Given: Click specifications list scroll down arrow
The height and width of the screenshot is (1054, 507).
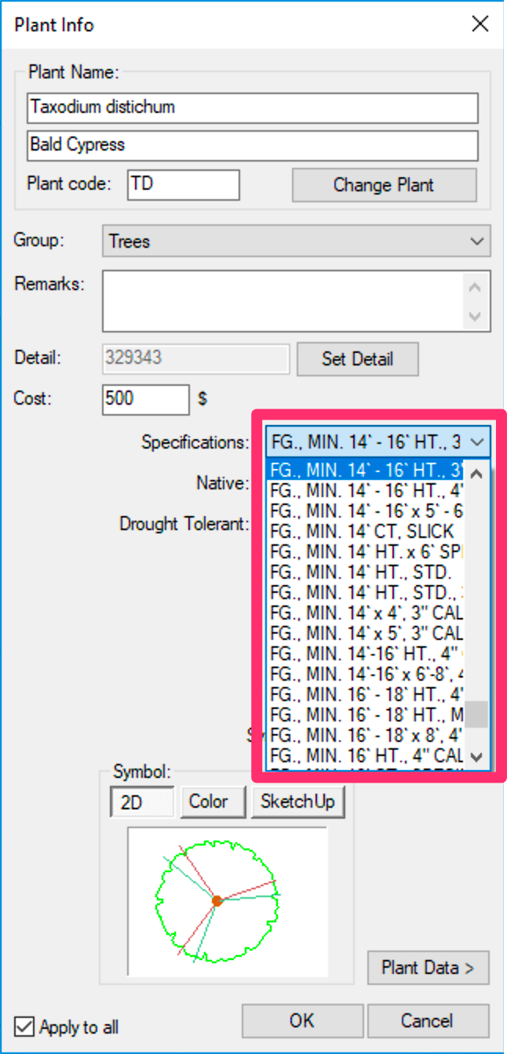Looking at the screenshot, I should pyautogui.click(x=477, y=757).
